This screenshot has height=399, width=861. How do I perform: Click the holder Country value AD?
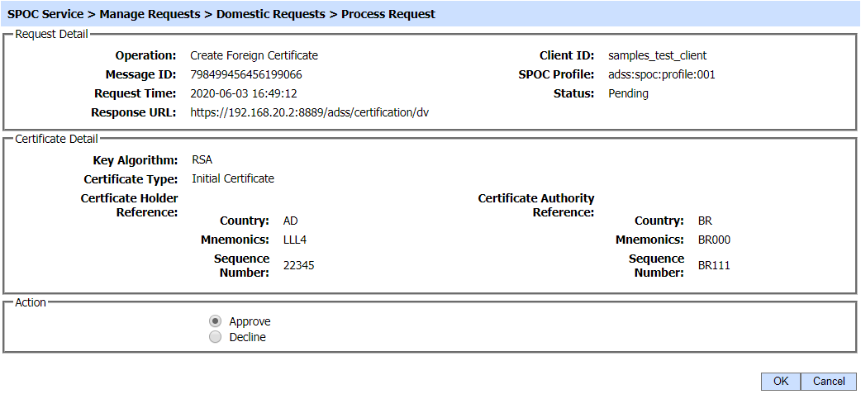(x=290, y=221)
